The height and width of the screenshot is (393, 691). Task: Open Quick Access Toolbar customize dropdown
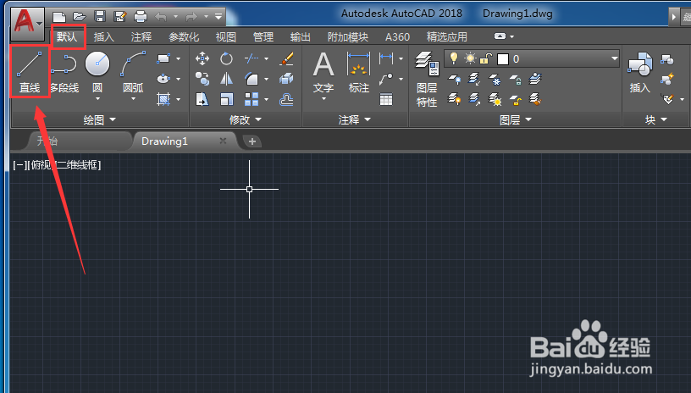coord(218,17)
